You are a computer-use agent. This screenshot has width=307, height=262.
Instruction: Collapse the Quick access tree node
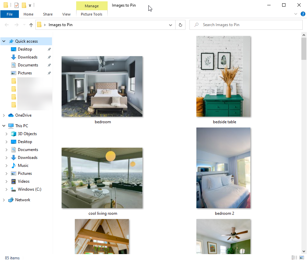click(4, 41)
